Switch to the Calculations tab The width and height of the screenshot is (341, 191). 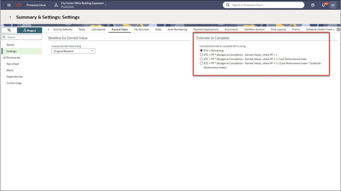point(98,29)
